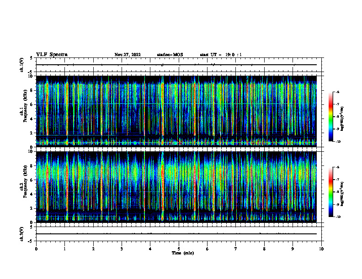The image size is (362, 279).
Task: Click the "ch.3(V)" waveform axis label
Action: 22,234
